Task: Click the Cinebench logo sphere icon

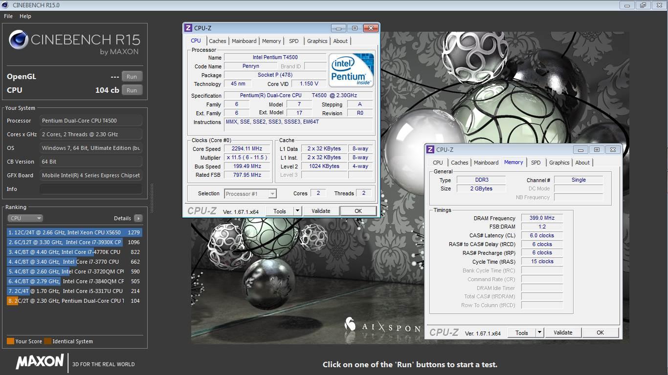Action: pos(18,41)
